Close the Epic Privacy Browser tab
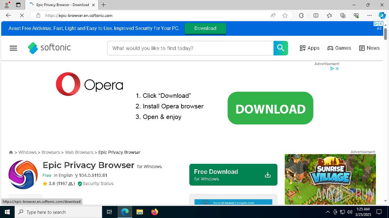Viewport: 389px width, 218px height. (94, 5)
